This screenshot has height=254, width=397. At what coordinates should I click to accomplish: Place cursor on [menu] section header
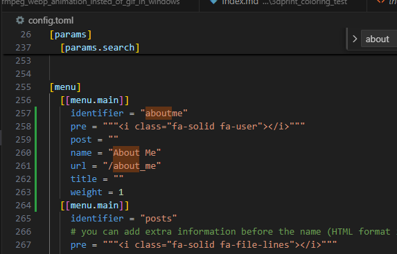pyautogui.click(x=65, y=87)
